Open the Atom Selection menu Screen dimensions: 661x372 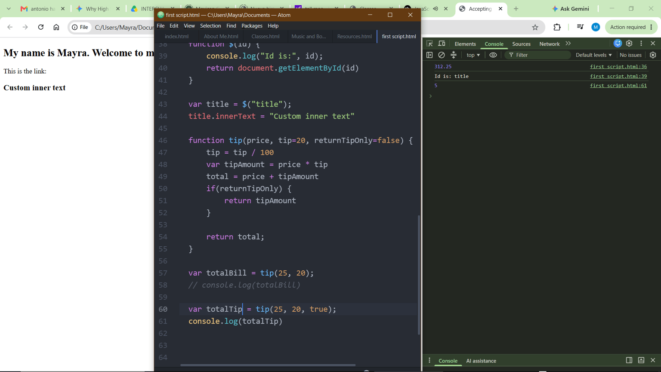tap(210, 26)
